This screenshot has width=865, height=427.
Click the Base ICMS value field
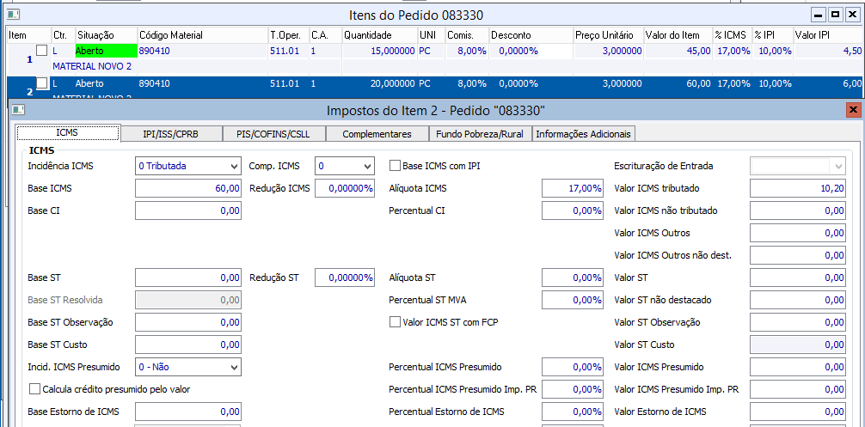188,188
